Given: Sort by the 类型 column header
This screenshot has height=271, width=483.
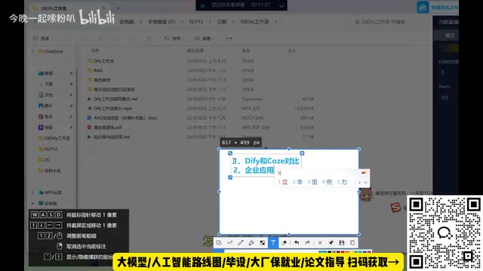Looking at the screenshot, I should 246,50.
